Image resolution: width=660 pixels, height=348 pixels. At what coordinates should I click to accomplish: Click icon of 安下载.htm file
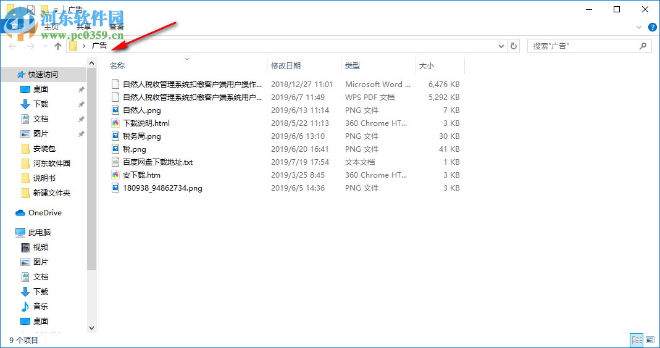[x=115, y=175]
